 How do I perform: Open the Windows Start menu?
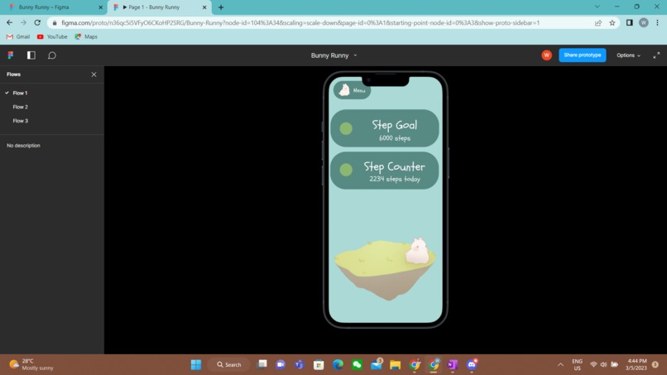[x=196, y=365]
